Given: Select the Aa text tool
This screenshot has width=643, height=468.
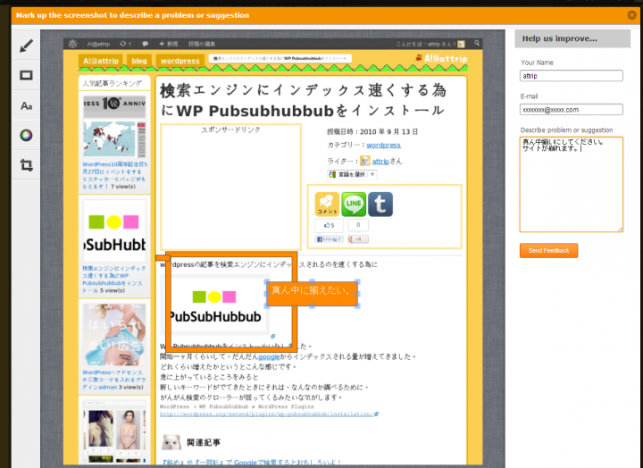Looking at the screenshot, I should pyautogui.click(x=26, y=105).
